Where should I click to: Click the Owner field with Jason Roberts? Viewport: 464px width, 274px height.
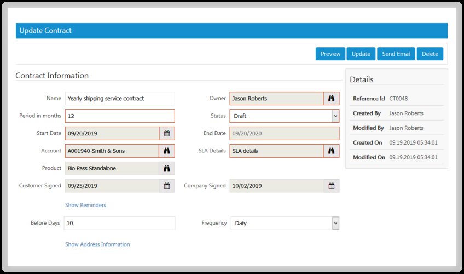click(276, 99)
